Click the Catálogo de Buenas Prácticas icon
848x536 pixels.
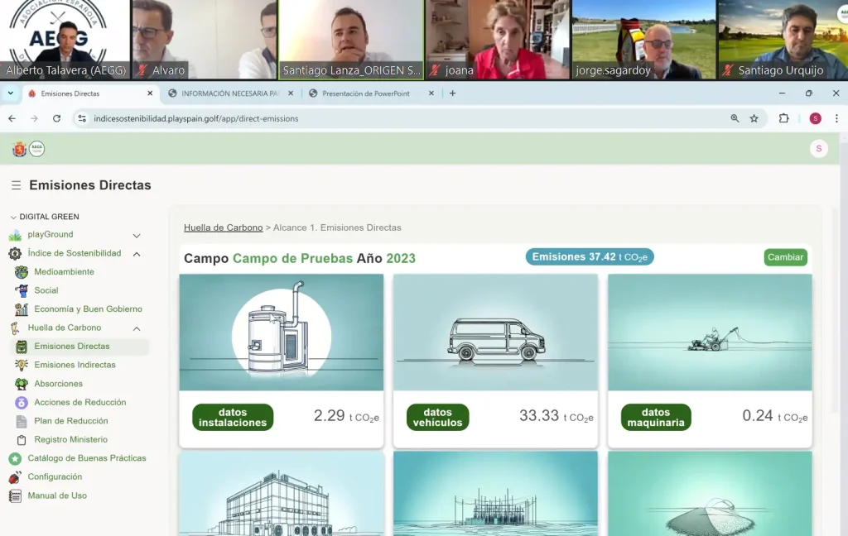(15, 458)
